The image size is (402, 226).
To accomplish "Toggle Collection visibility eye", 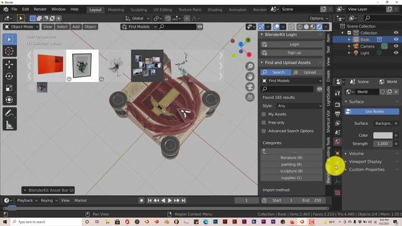I will tap(396, 33).
